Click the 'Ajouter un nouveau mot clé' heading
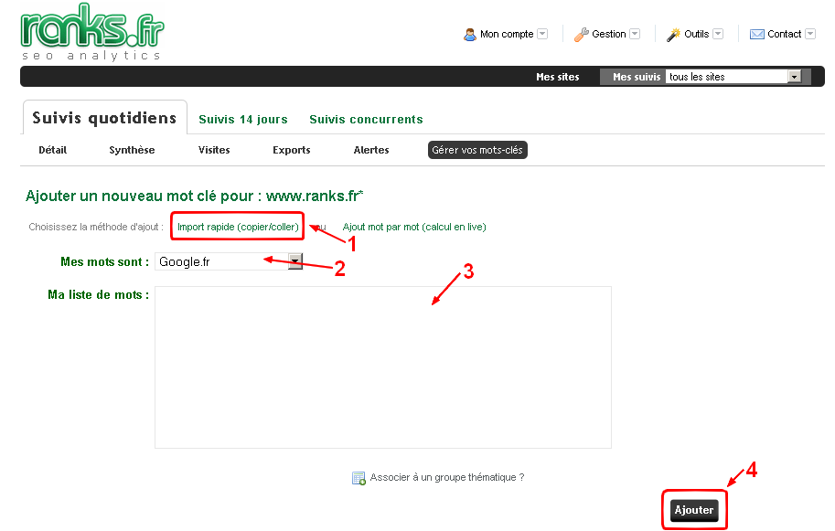 (x=195, y=196)
